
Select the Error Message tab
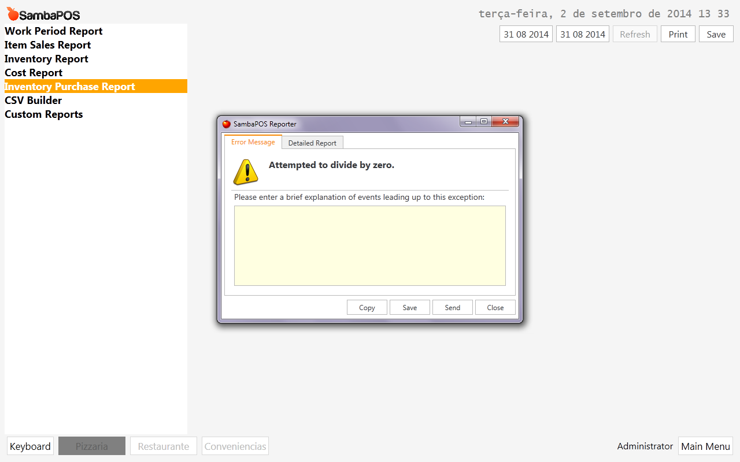point(253,142)
